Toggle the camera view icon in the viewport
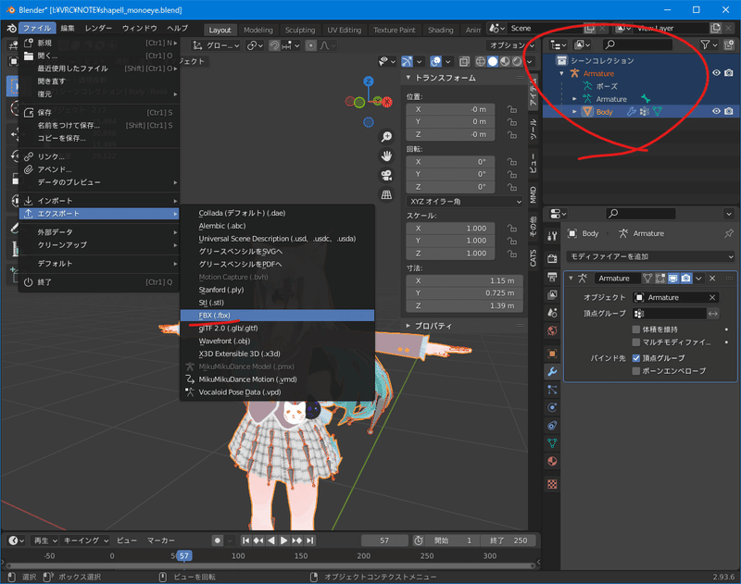The width and height of the screenshot is (741, 584). tap(386, 175)
